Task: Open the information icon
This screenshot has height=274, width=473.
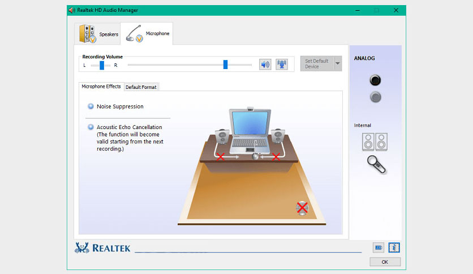Action: point(394,248)
